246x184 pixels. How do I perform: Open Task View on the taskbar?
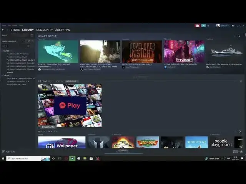coord(60,158)
